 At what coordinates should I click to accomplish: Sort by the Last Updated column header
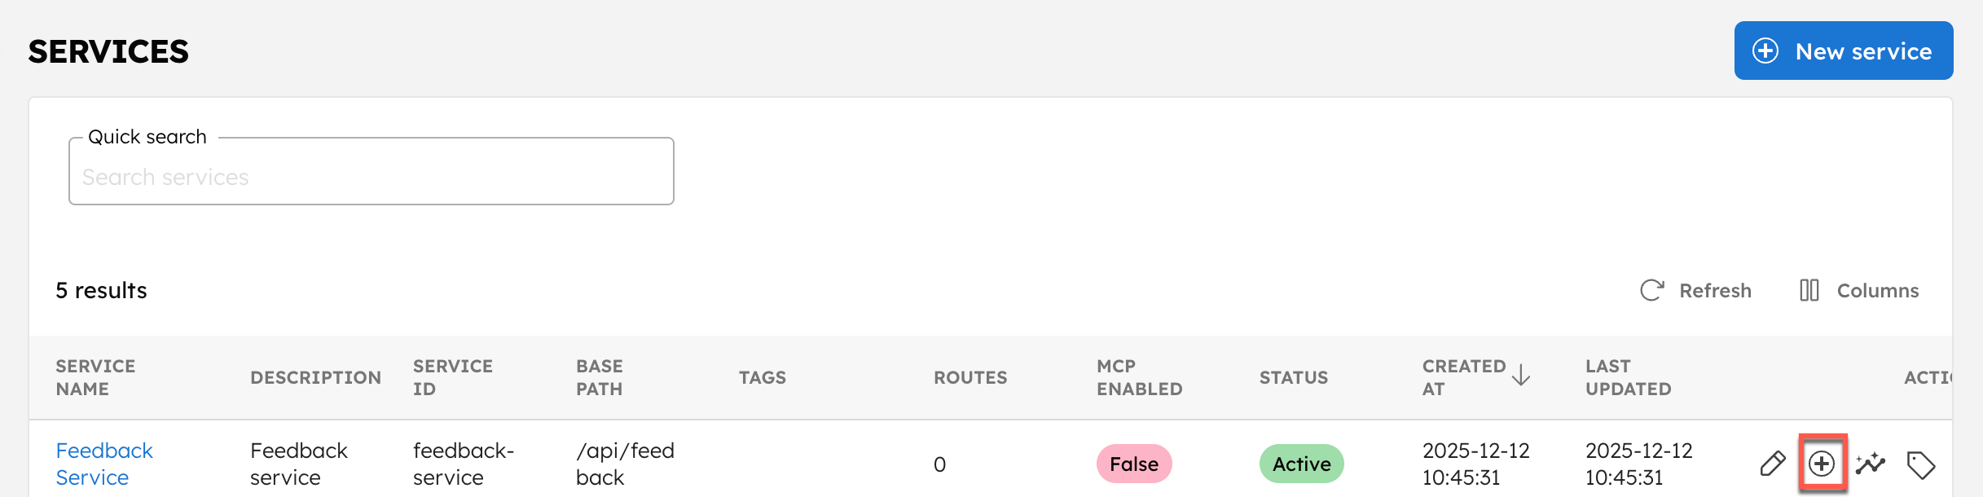click(1627, 376)
